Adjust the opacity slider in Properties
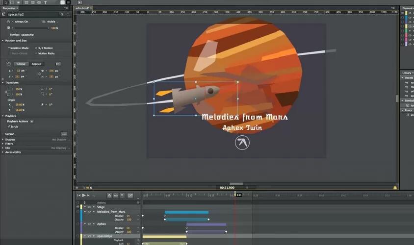Viewport: 414px width, 245px height. [32, 28]
